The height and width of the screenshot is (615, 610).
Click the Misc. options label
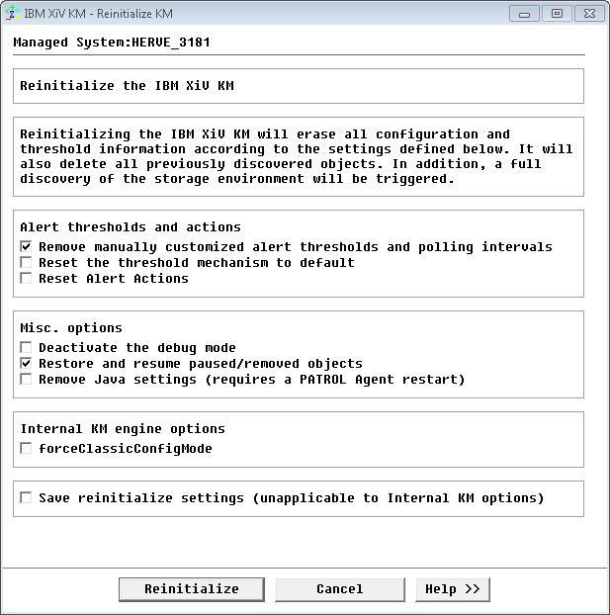tap(71, 328)
